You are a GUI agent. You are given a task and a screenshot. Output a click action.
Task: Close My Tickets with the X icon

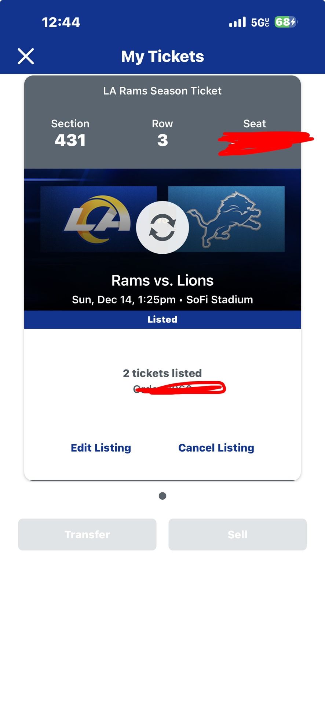point(26,56)
